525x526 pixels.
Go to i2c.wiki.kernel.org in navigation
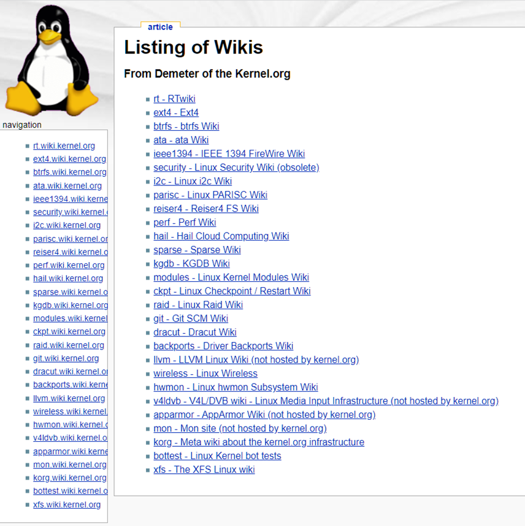(67, 225)
